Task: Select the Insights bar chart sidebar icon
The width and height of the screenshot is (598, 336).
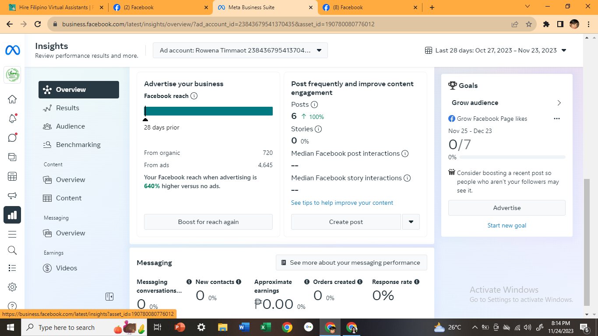Action: tap(12, 215)
